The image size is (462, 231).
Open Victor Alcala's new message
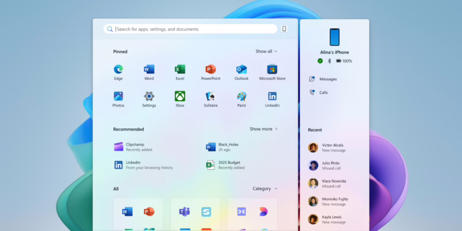(x=334, y=147)
